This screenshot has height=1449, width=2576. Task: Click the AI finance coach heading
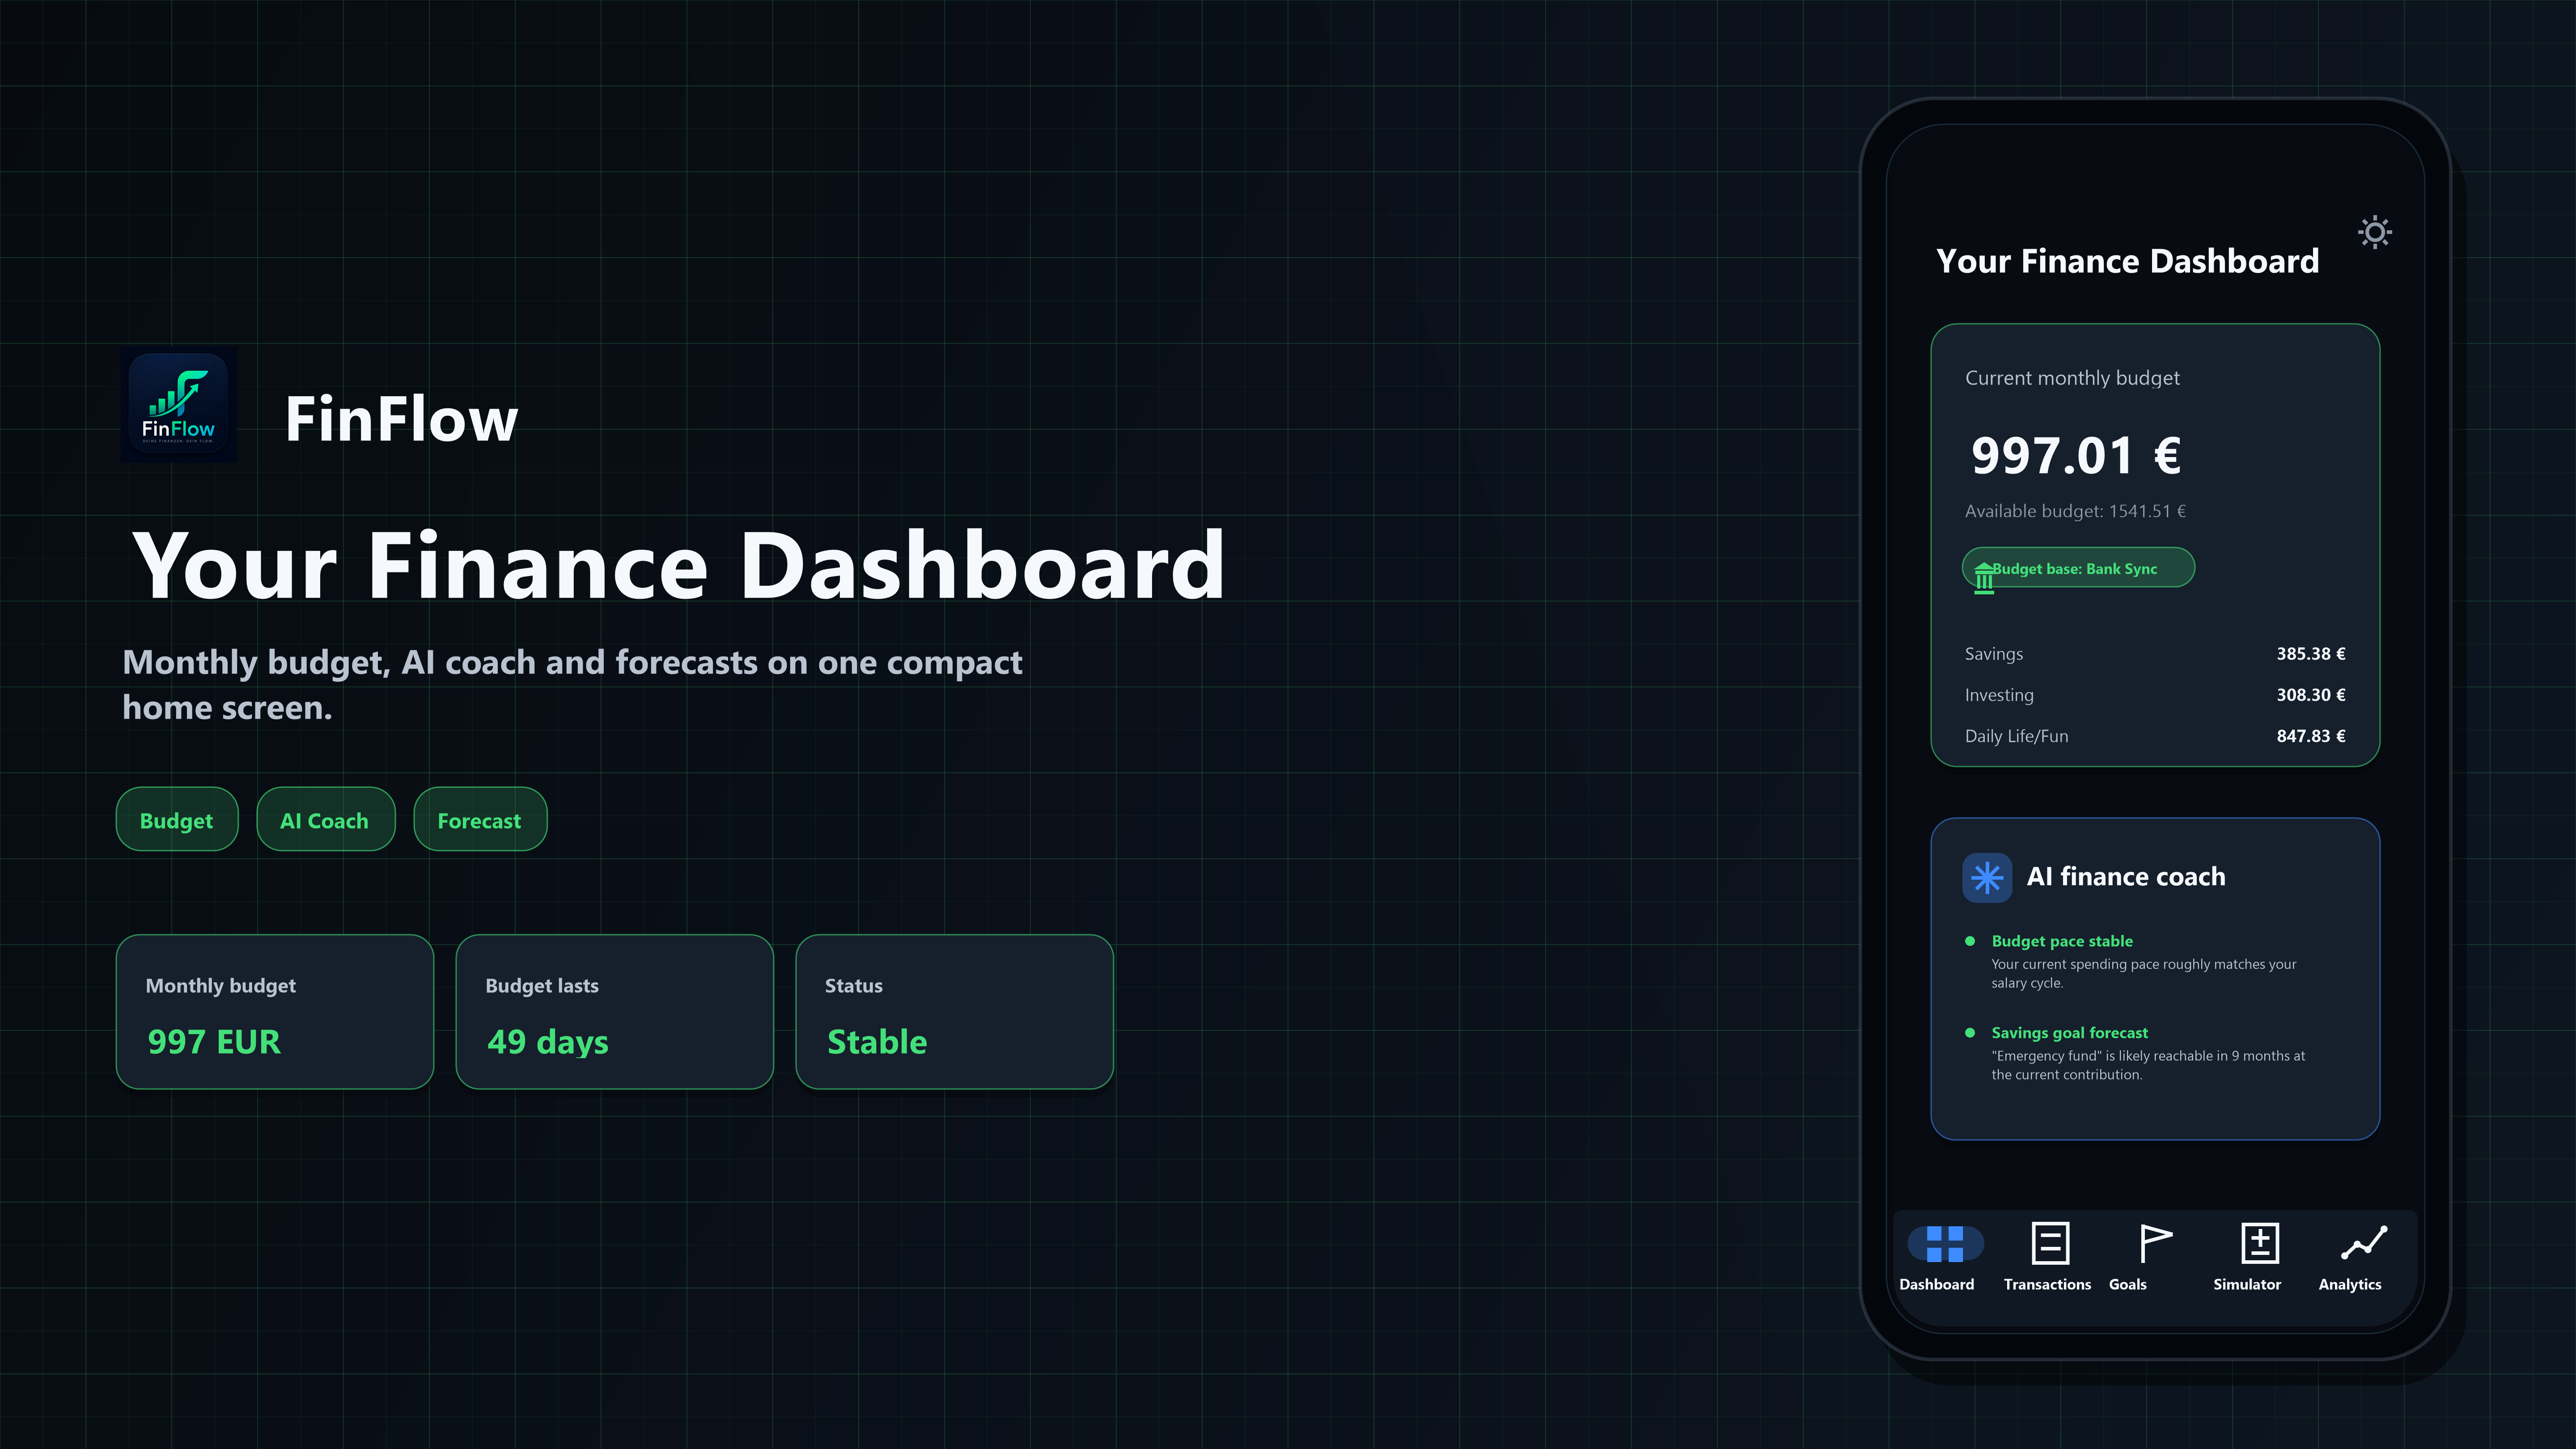[2126, 877]
